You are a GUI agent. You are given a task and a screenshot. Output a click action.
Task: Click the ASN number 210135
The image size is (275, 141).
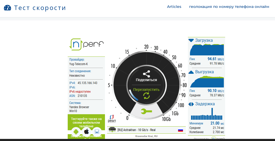(x=82, y=96)
